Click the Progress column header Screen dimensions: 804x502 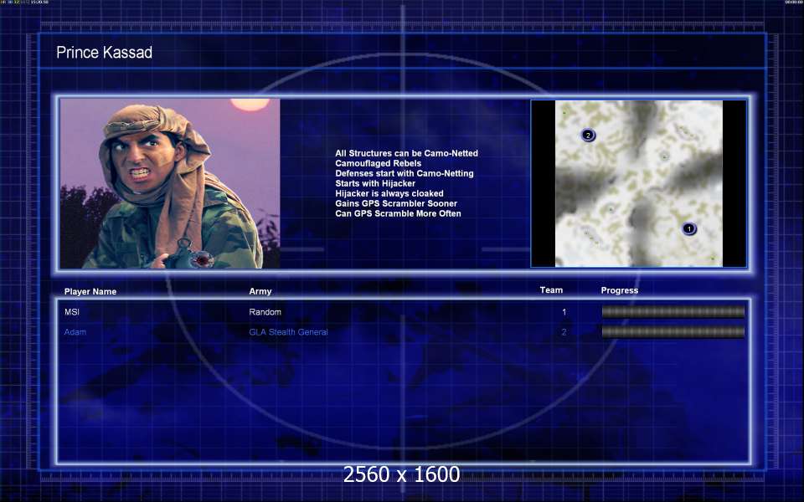[619, 290]
